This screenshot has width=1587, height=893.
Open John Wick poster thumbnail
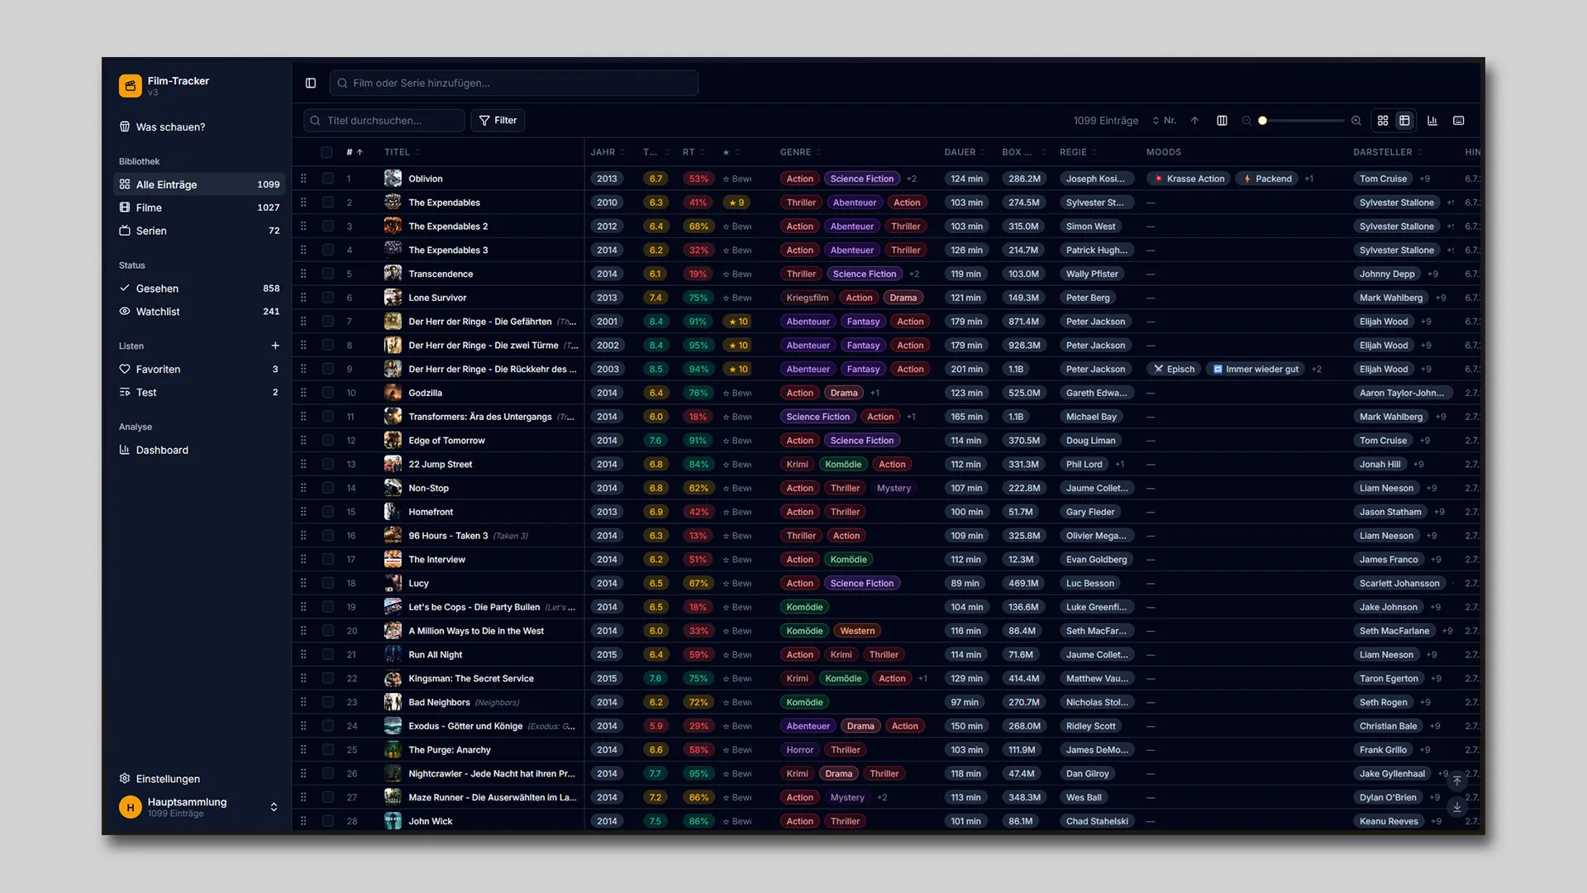(393, 821)
